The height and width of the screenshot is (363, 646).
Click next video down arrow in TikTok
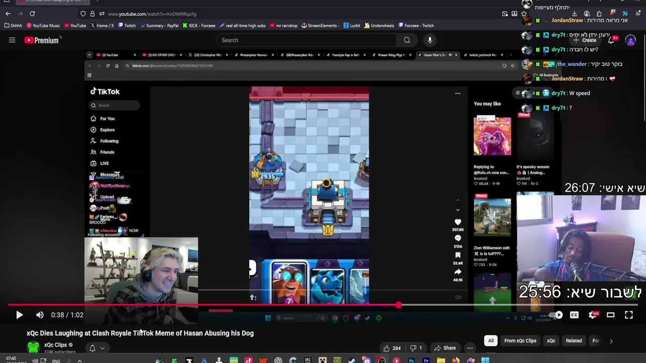tap(458, 210)
